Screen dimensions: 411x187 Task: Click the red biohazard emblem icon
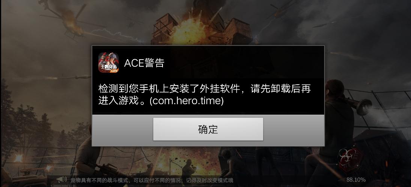[351, 158]
